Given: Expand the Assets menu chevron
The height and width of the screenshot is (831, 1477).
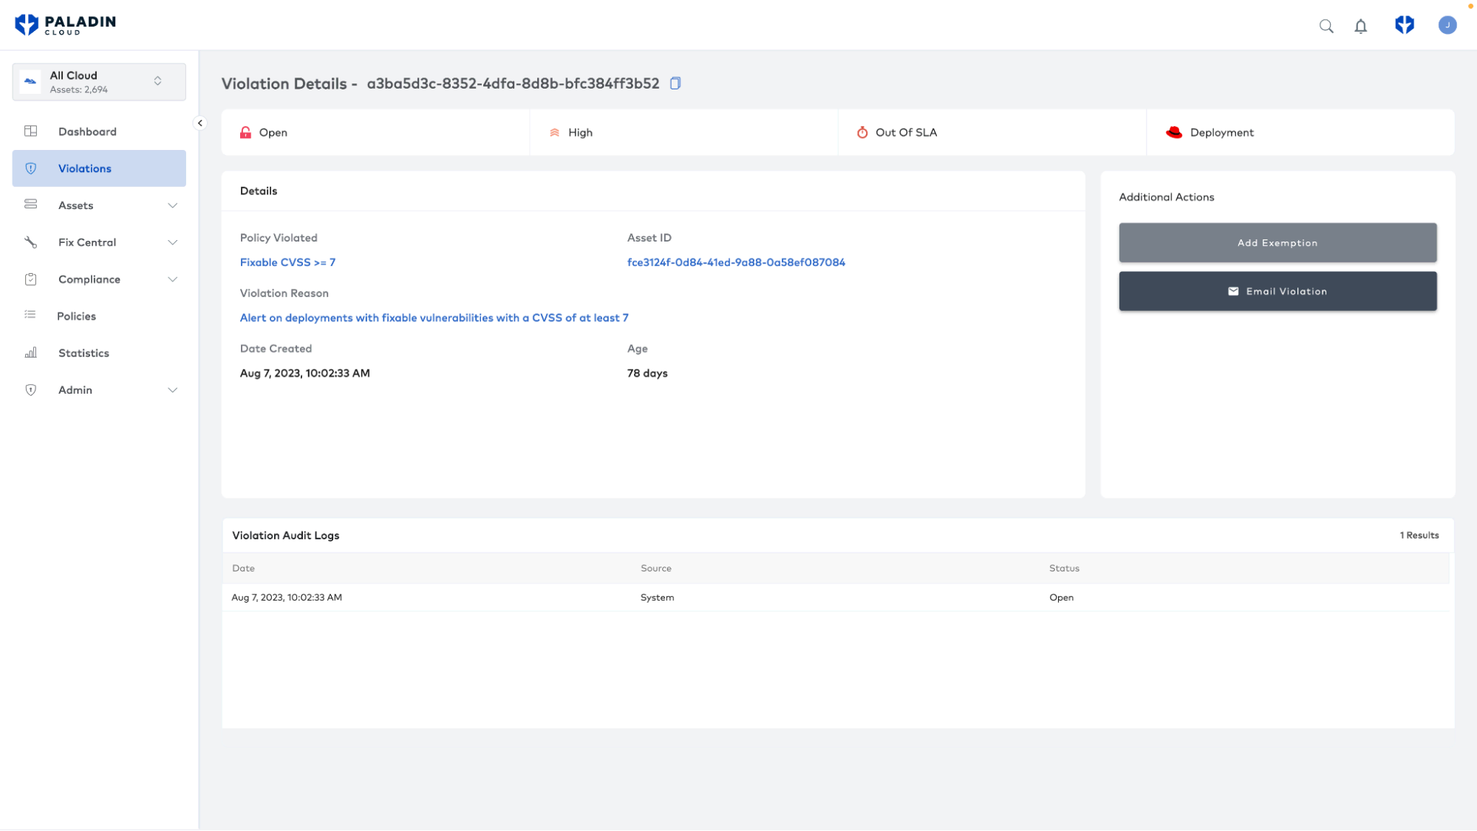Looking at the screenshot, I should click(x=172, y=205).
